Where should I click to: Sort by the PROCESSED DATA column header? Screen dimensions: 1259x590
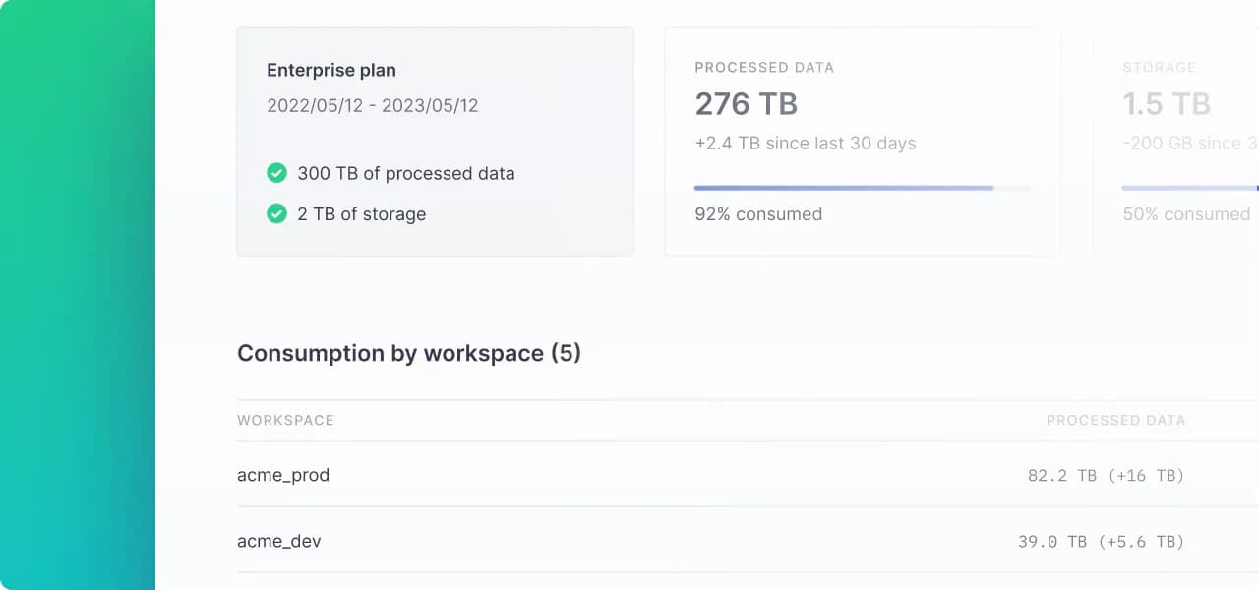click(1115, 420)
